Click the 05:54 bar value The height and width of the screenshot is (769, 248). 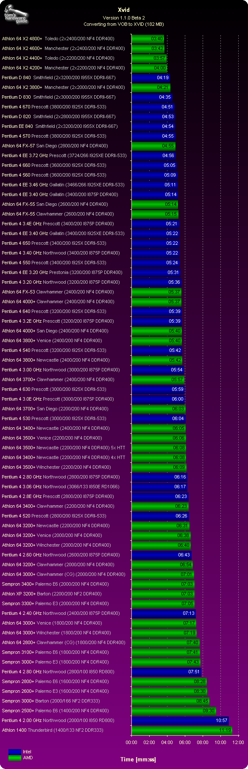[177, 370]
